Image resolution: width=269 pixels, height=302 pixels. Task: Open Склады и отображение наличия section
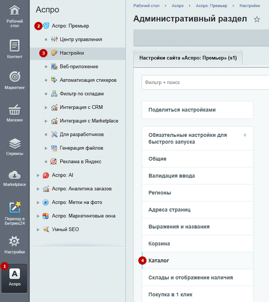click(x=197, y=277)
